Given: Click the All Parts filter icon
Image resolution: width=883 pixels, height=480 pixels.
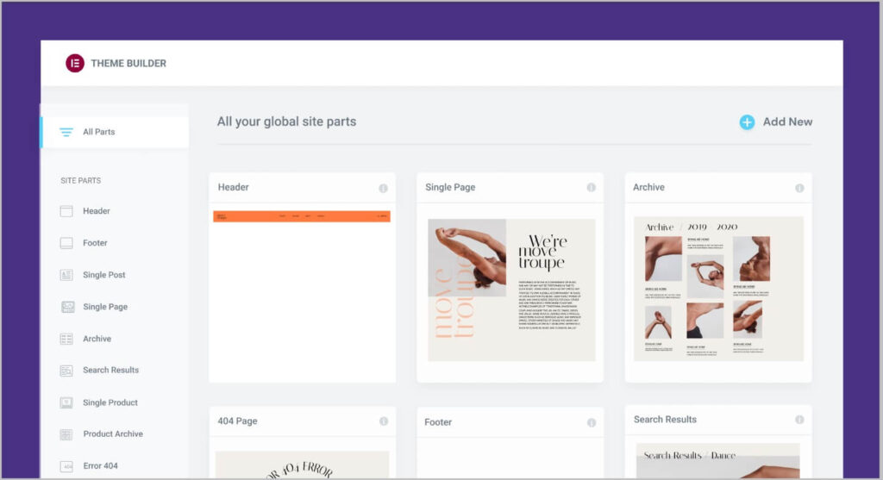Looking at the screenshot, I should [66, 132].
